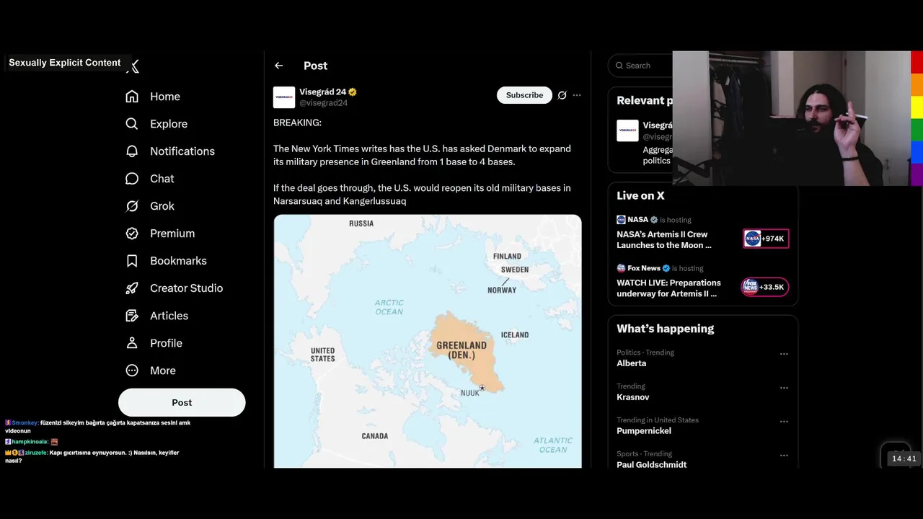
Task: Click the Chat bubble icon
Action: click(132, 179)
